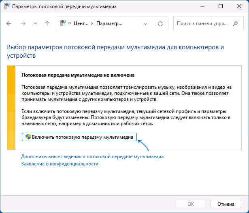Open «Дополнительные сведения о потоковой передаче» link

pos(92,157)
